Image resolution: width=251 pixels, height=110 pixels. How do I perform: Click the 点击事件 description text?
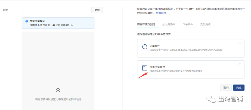186,50
